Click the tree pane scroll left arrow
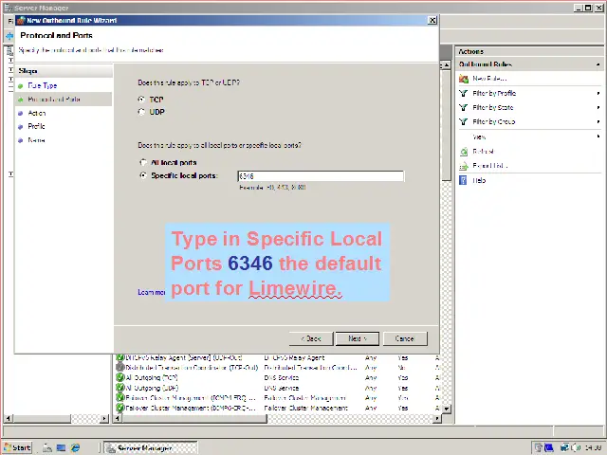The height and width of the screenshot is (455, 607). pos(8,418)
